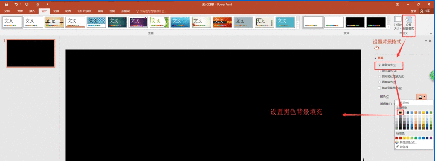Select the 设计 (Design) tab
435x161 pixels.
(x=44, y=11)
